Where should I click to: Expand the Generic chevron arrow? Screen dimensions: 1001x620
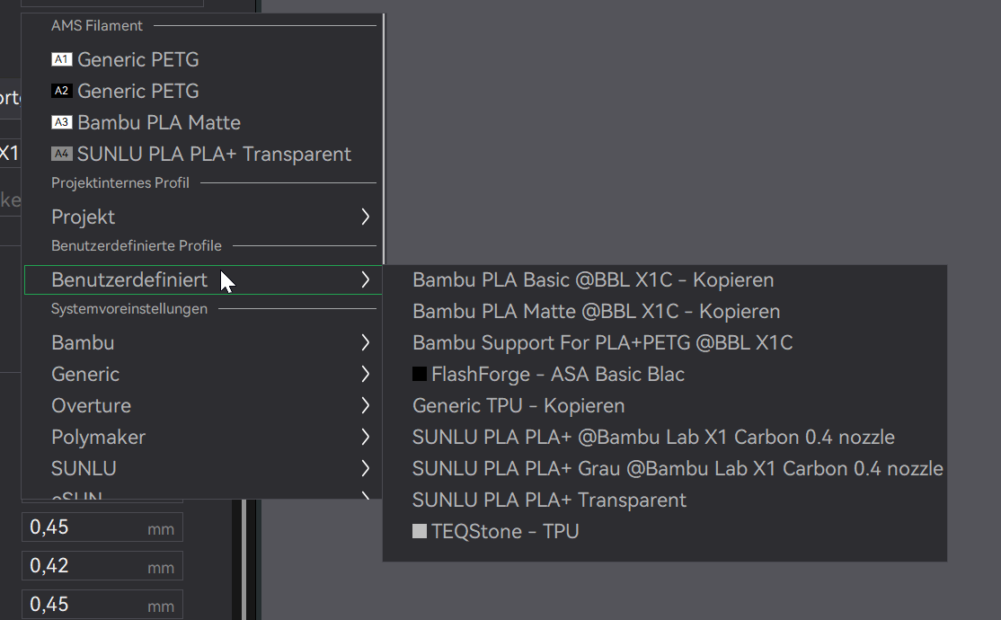365,374
